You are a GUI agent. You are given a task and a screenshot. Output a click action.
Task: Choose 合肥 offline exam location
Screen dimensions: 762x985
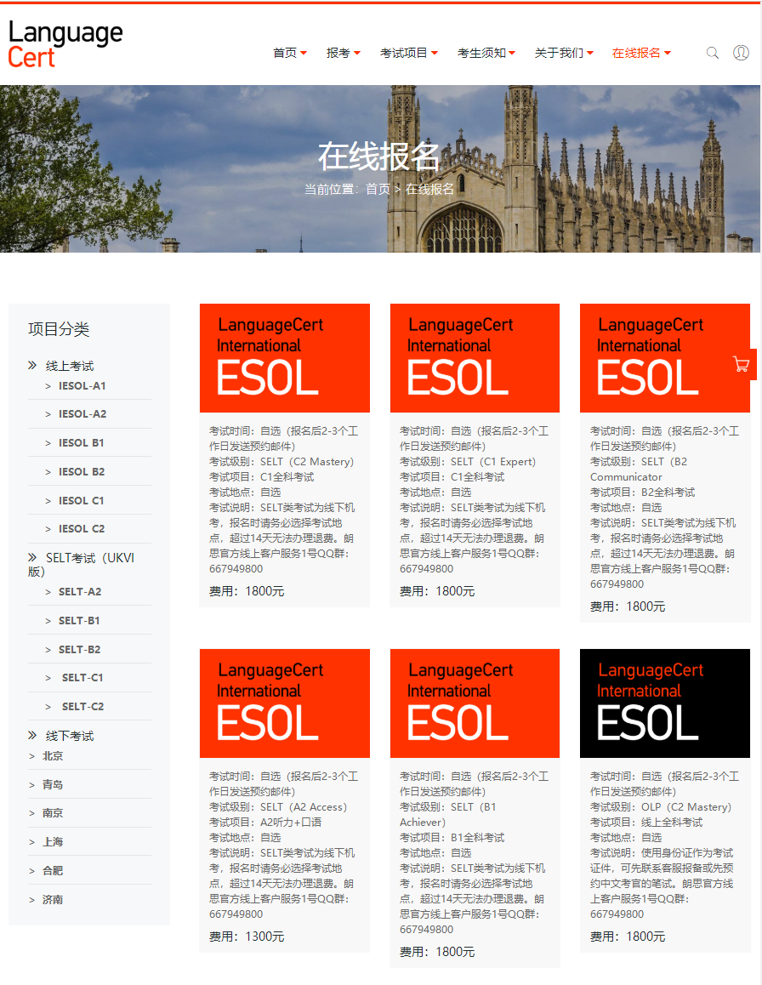pos(53,871)
